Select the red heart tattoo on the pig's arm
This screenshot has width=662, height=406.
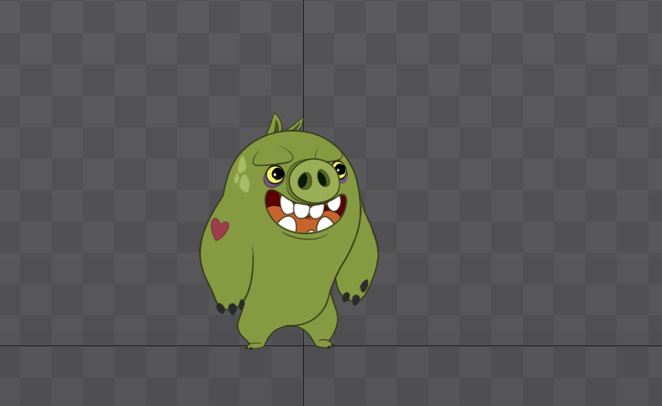[x=220, y=229]
